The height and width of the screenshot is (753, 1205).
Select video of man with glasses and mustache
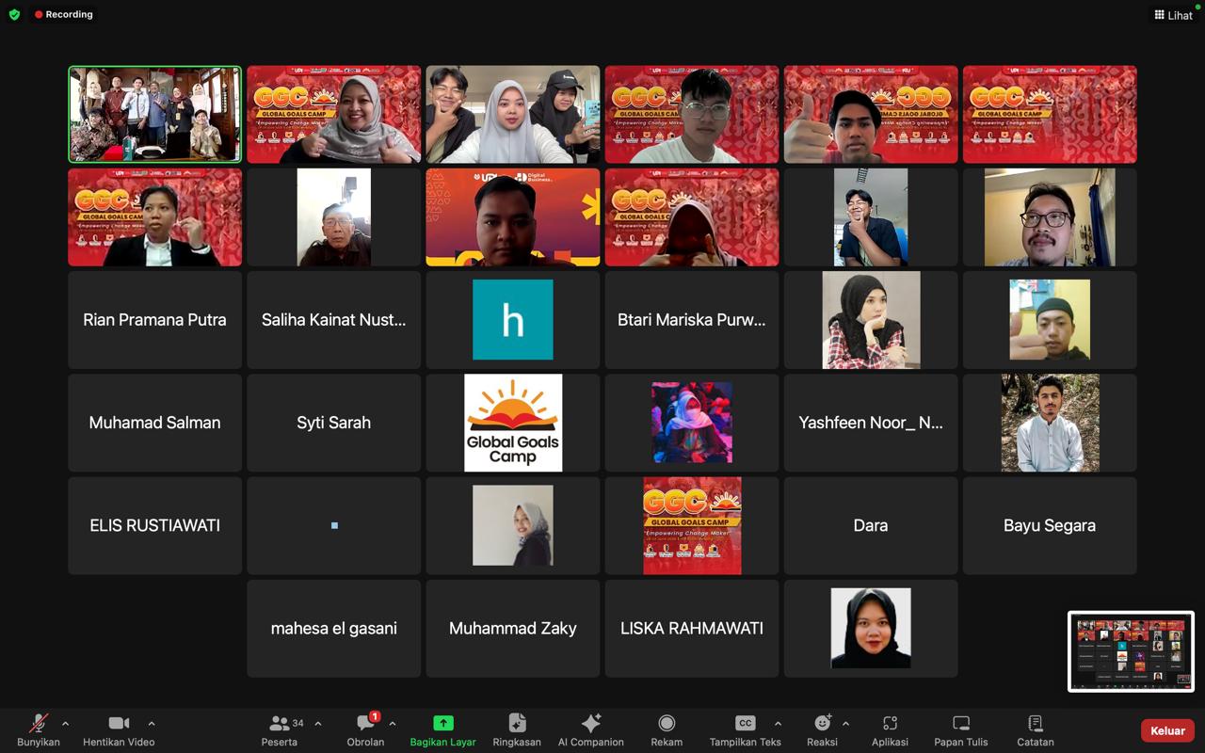tap(1050, 217)
